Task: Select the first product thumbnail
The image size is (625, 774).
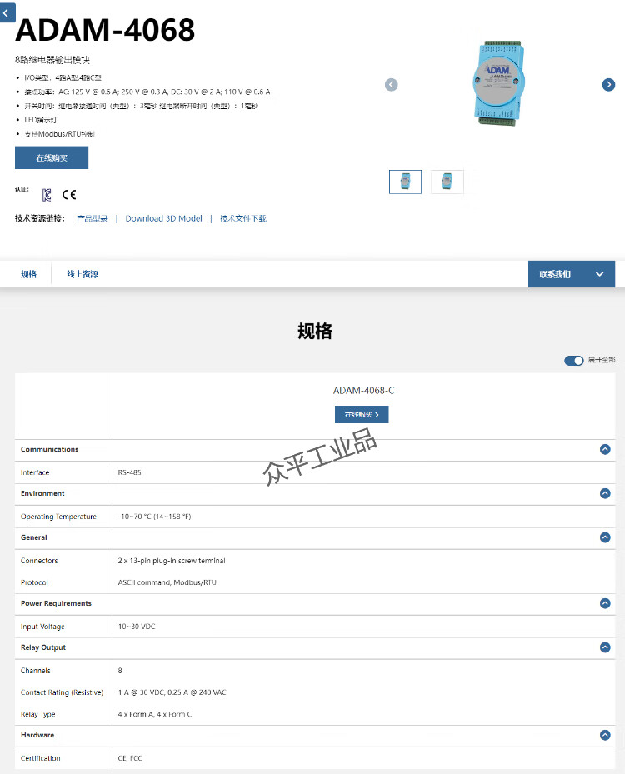Action: pyautogui.click(x=405, y=182)
